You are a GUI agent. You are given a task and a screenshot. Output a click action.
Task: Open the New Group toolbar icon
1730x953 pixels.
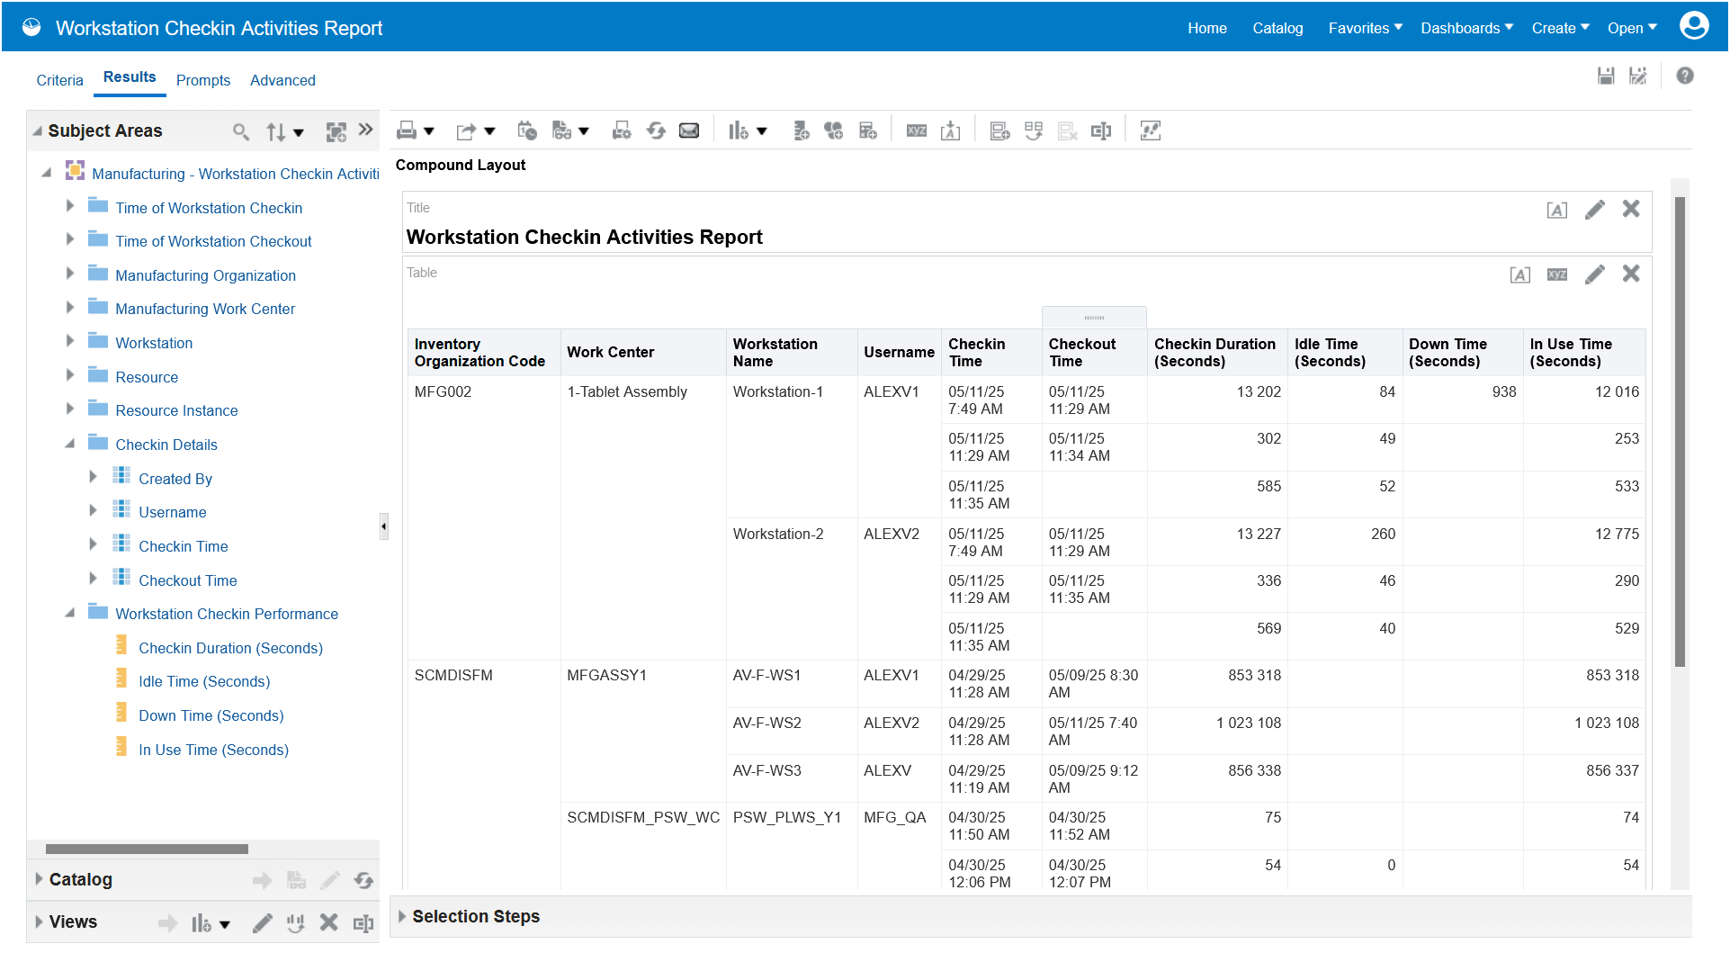coord(833,130)
